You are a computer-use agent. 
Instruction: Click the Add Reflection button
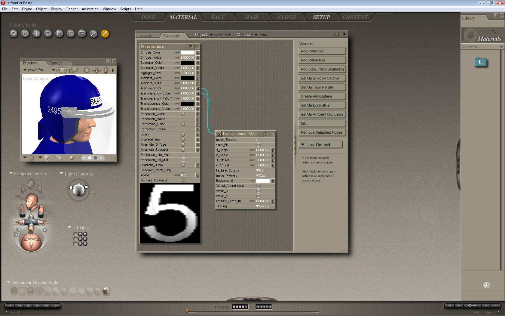322,51
